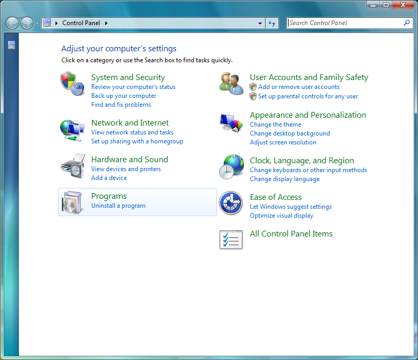The width and height of the screenshot is (418, 360).
Task: Open Back up your computer
Action: (x=124, y=96)
